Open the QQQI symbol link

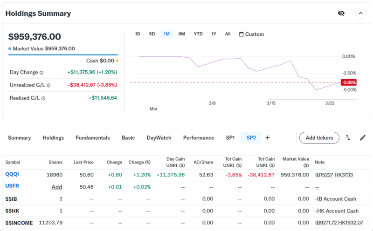click(x=12, y=174)
